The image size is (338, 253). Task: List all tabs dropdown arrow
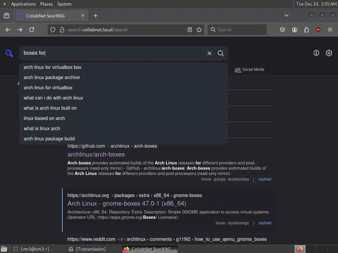pos(287,15)
